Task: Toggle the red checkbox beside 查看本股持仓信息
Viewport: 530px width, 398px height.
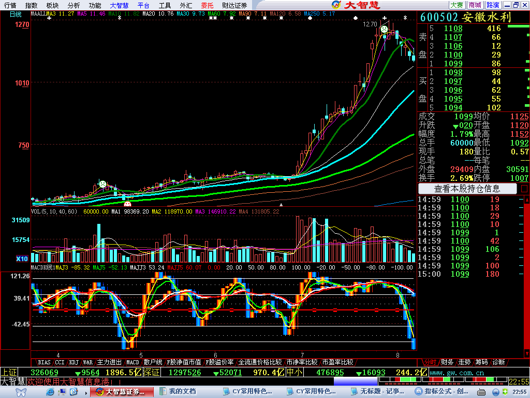Action: pyautogui.click(x=524, y=188)
